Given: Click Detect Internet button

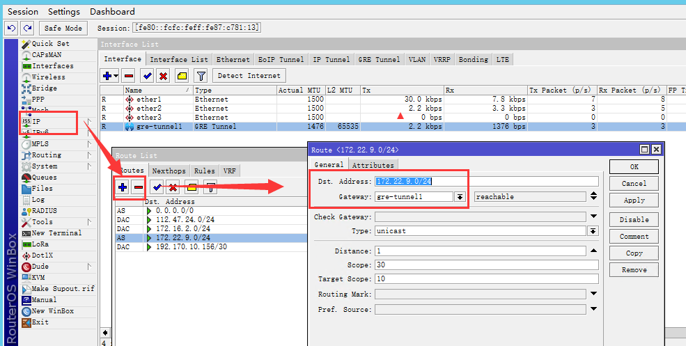Looking at the screenshot, I should tap(249, 76).
